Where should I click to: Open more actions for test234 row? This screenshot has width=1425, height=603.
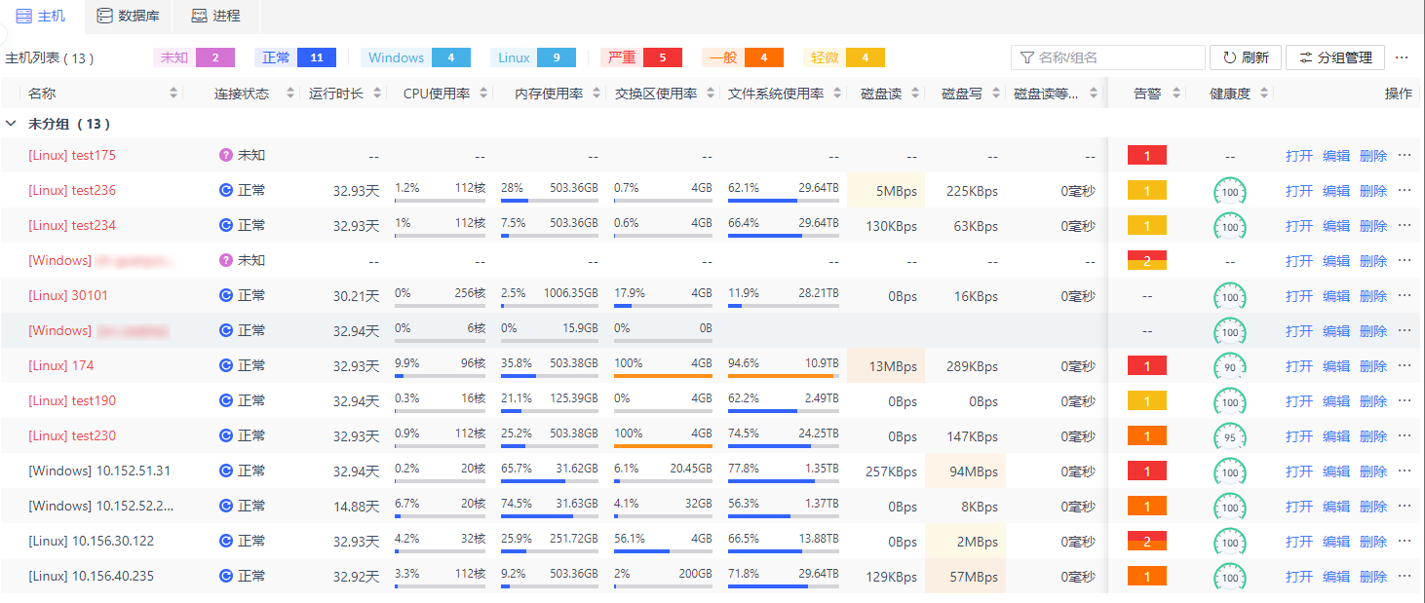[1405, 225]
